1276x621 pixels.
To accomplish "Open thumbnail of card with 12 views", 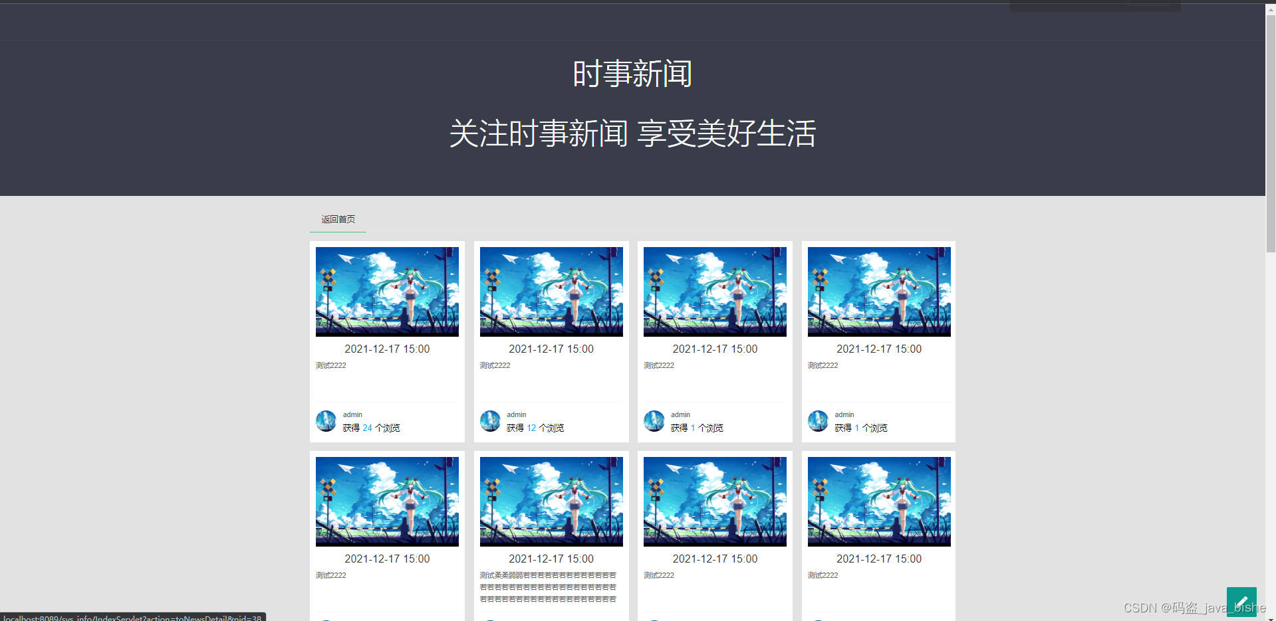I will tap(551, 292).
